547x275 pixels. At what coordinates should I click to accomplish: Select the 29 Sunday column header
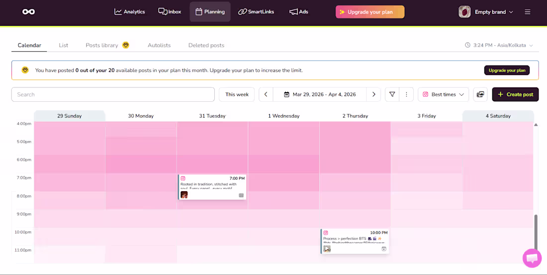pyautogui.click(x=70, y=116)
